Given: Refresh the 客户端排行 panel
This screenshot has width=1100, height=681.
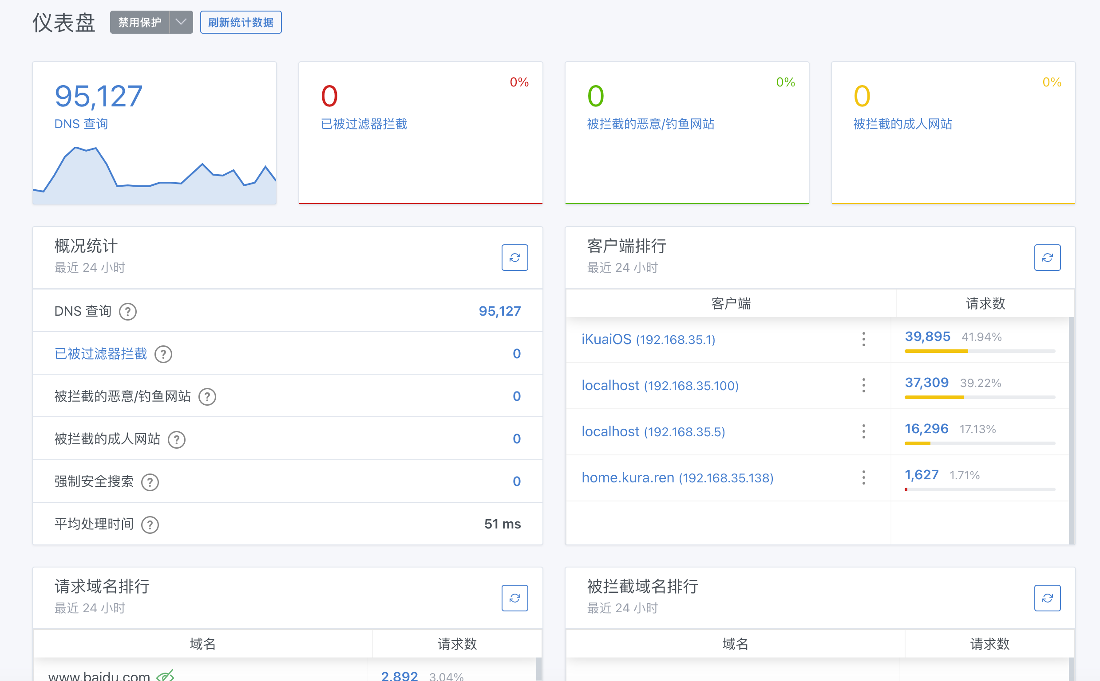Looking at the screenshot, I should (1047, 258).
